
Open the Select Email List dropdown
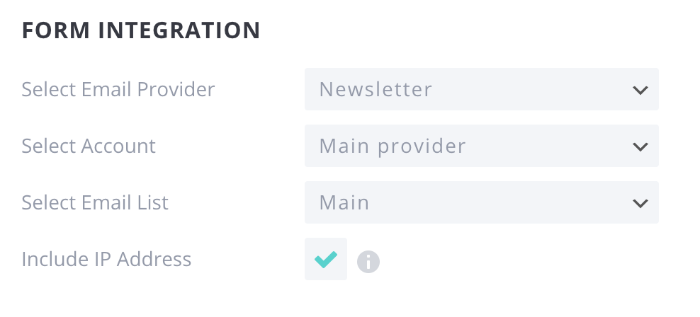pyautogui.click(x=482, y=202)
